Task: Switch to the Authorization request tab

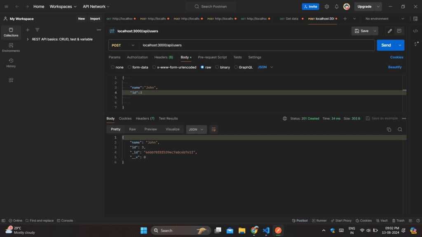Action: coord(137,57)
